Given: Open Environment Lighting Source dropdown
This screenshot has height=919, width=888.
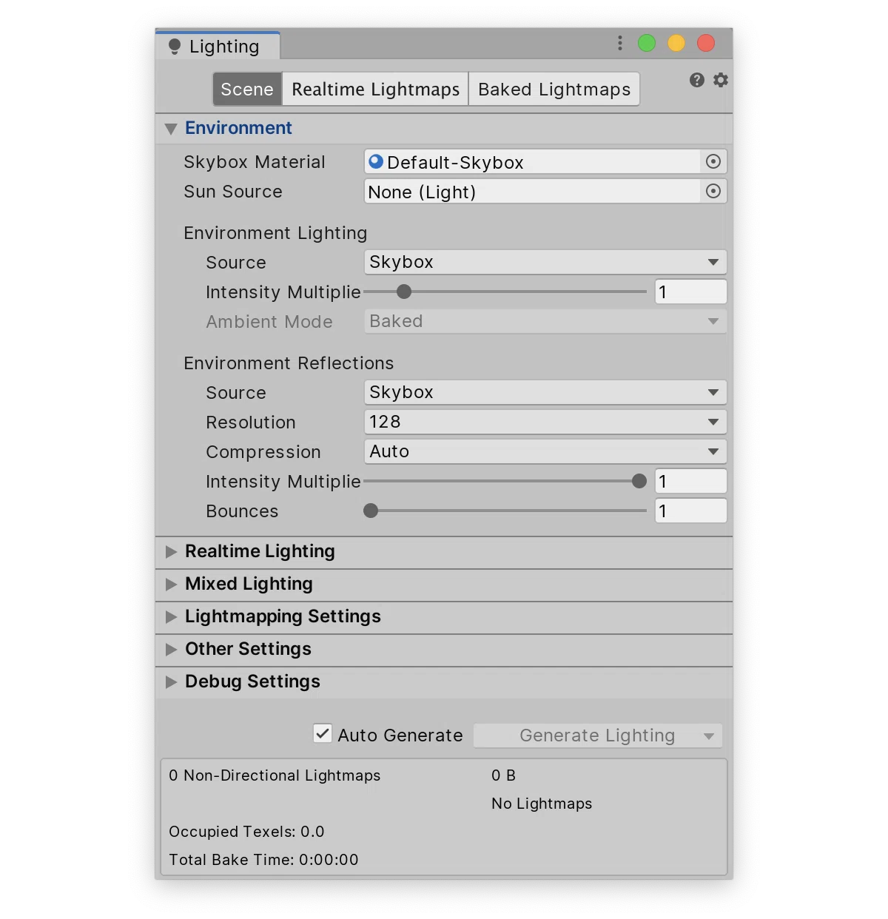Looking at the screenshot, I should click(545, 262).
